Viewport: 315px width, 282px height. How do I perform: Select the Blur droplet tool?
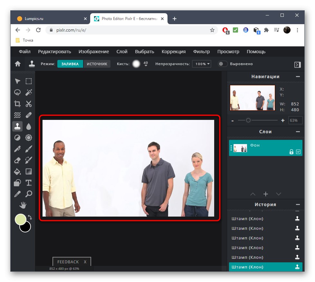click(x=29, y=126)
